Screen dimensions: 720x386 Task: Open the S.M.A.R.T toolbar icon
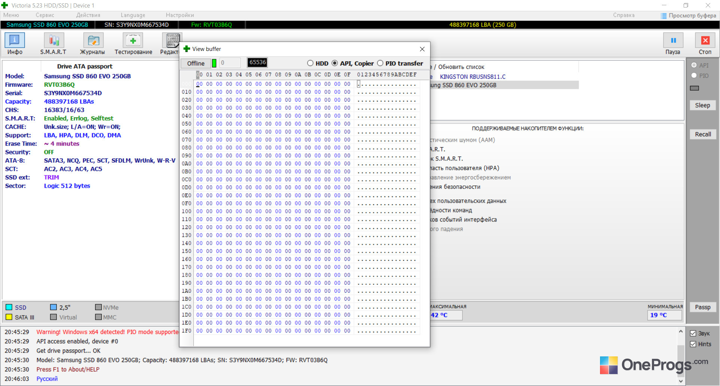[x=54, y=40]
